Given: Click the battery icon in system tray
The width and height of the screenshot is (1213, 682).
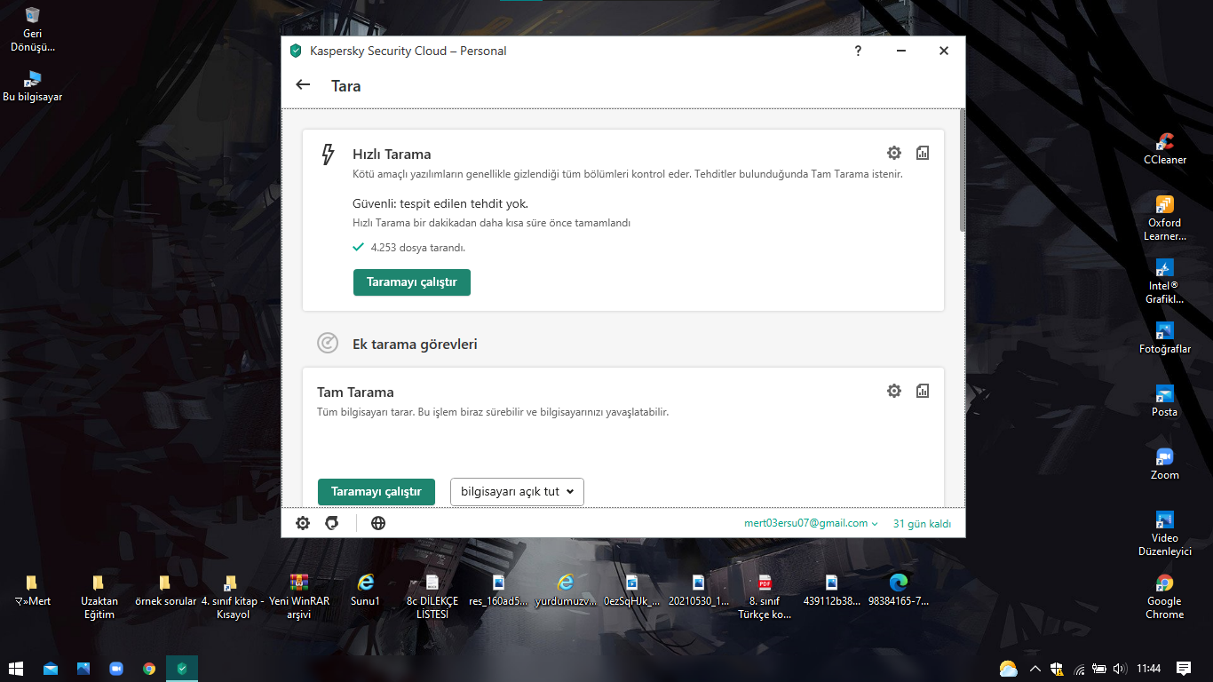Looking at the screenshot, I should coord(1099,668).
